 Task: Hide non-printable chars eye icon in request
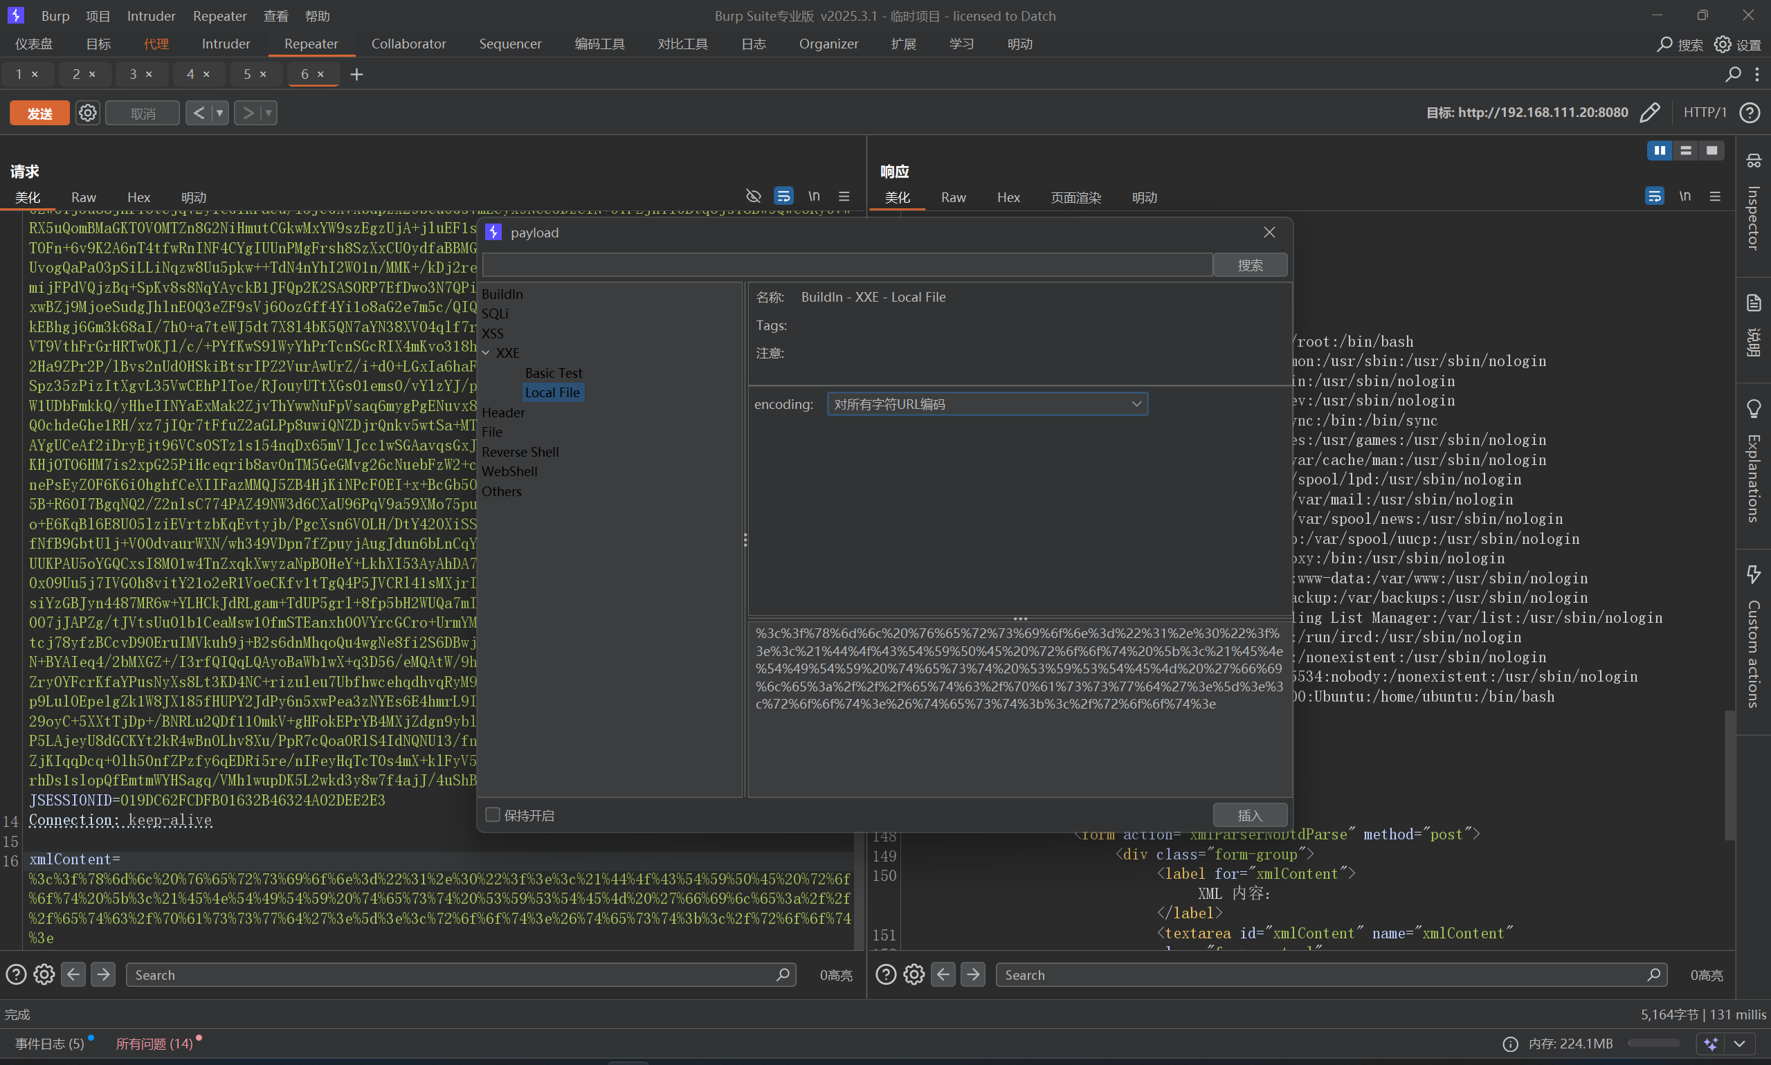[753, 196]
